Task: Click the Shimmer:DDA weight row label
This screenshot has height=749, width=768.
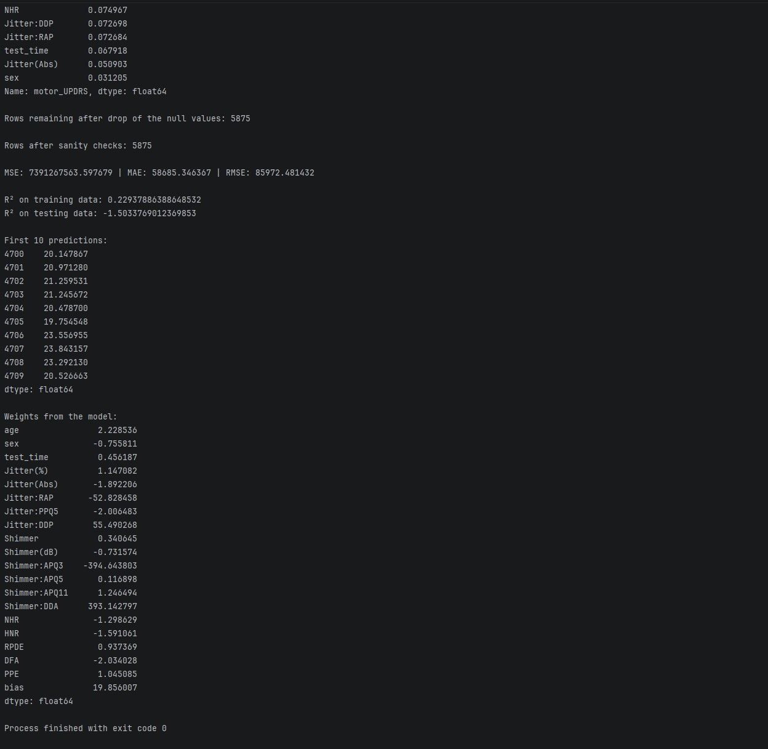Action: (31, 607)
